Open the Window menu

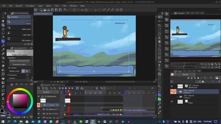click(73, 6)
